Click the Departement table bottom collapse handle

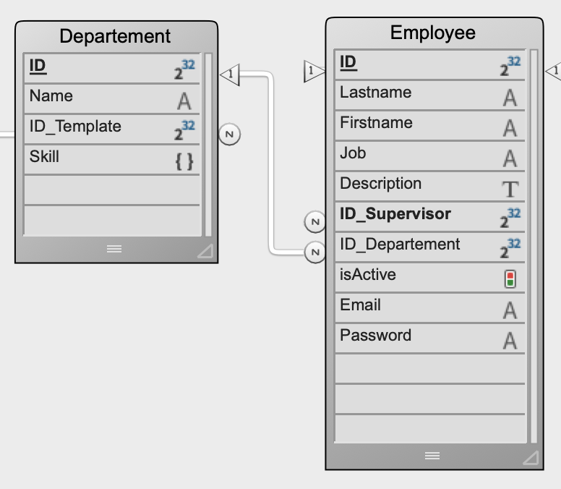[x=114, y=249]
